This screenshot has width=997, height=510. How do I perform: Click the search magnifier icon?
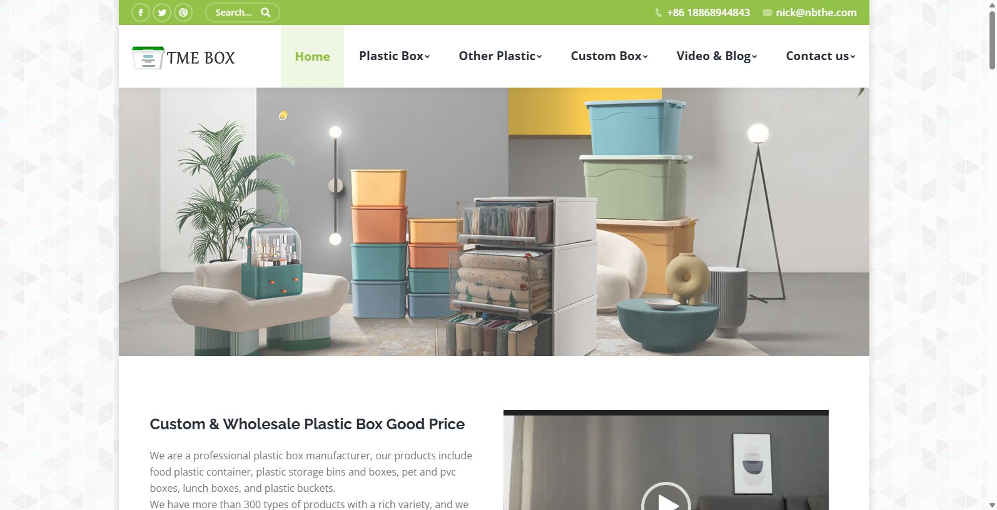[266, 13]
